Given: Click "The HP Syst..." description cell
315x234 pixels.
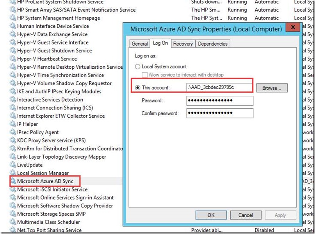Looking at the screenshot, I should pos(207,18).
